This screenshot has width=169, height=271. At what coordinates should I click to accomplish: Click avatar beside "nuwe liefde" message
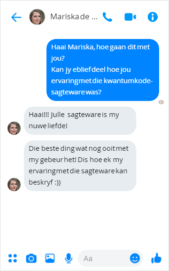14,128
